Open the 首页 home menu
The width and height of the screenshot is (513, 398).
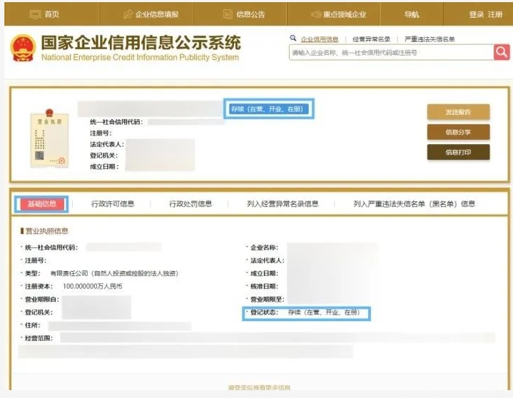52,14
